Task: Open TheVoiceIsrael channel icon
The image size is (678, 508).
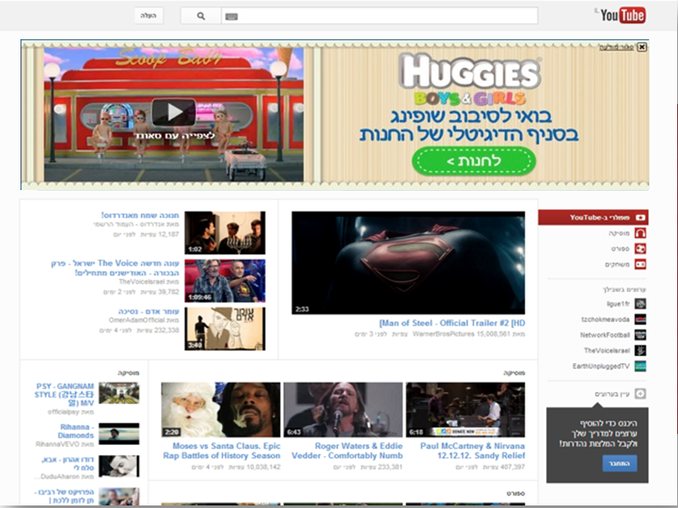Action: (641, 350)
